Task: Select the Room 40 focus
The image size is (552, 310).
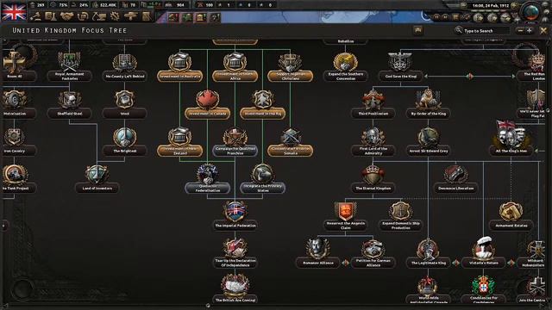Action: (15, 67)
